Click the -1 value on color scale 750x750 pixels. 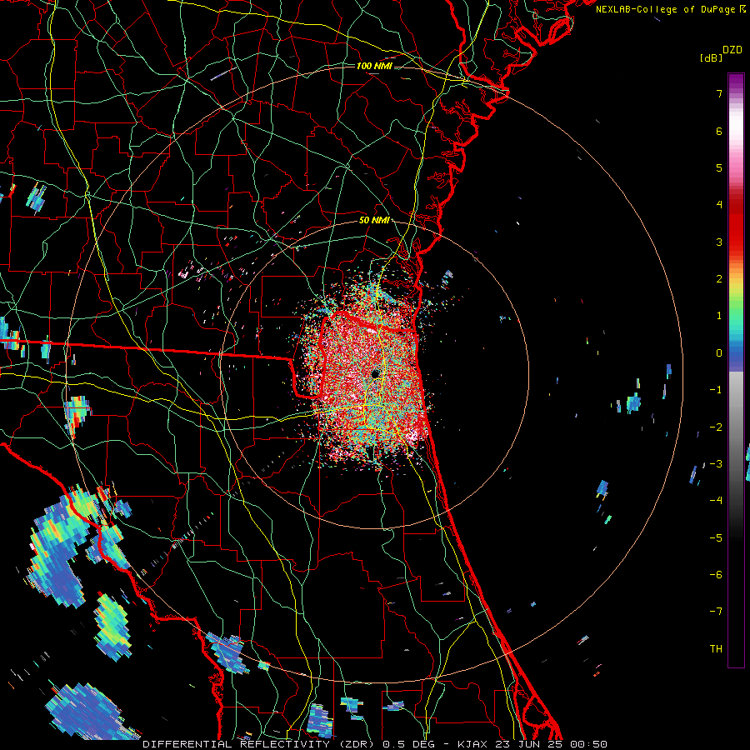point(716,390)
